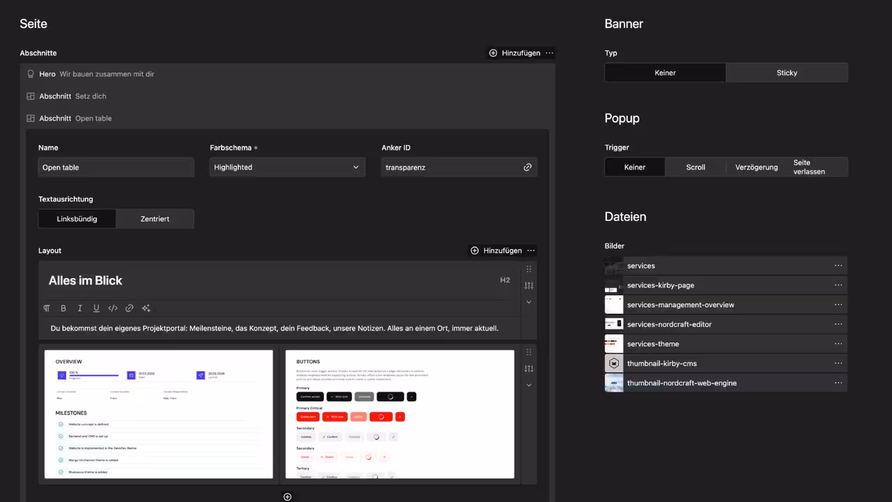This screenshot has height=502, width=892.
Task: Click the Name field Open table
Action: [x=116, y=167]
